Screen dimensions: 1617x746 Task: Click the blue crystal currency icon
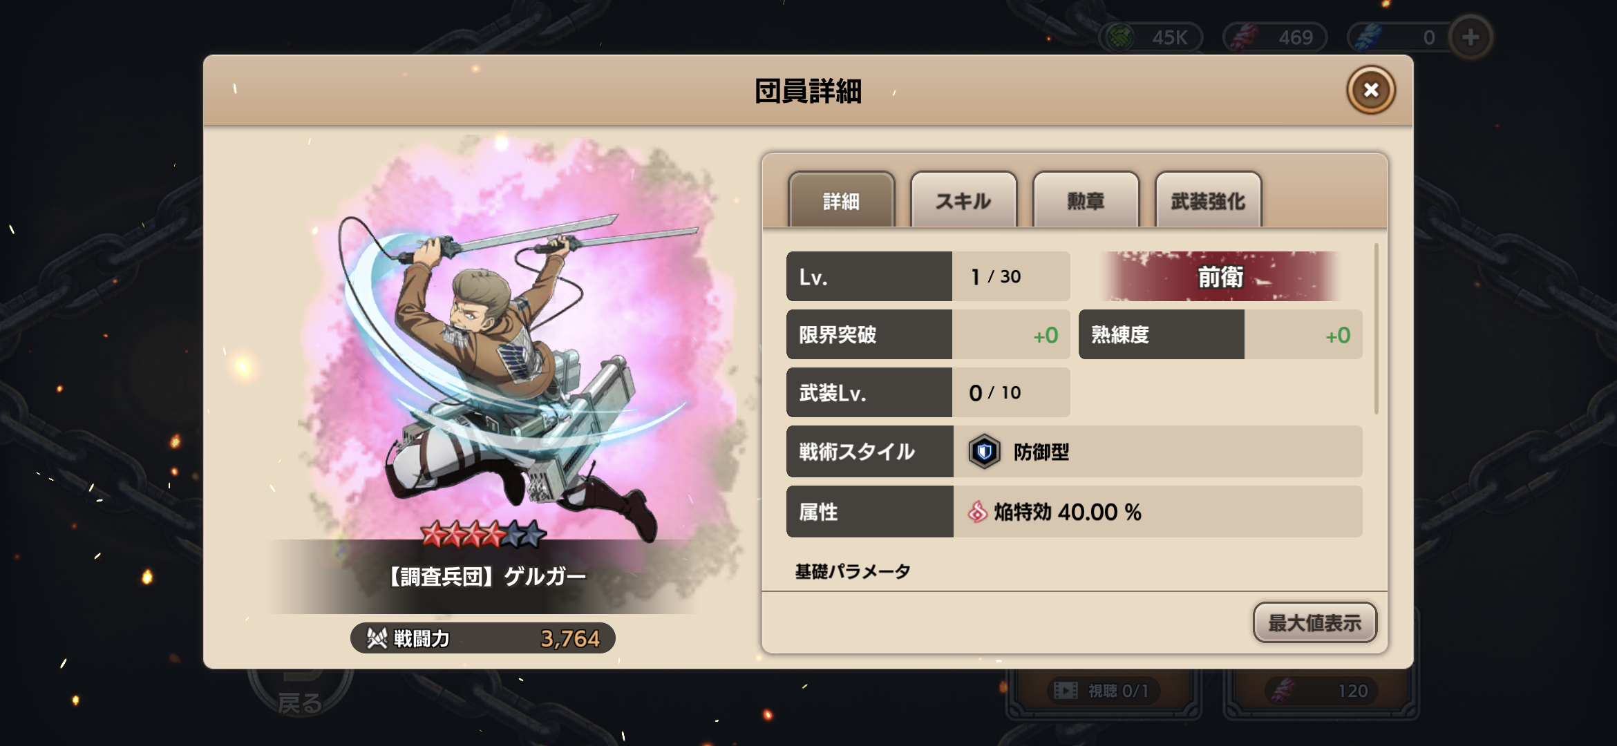coord(1368,37)
